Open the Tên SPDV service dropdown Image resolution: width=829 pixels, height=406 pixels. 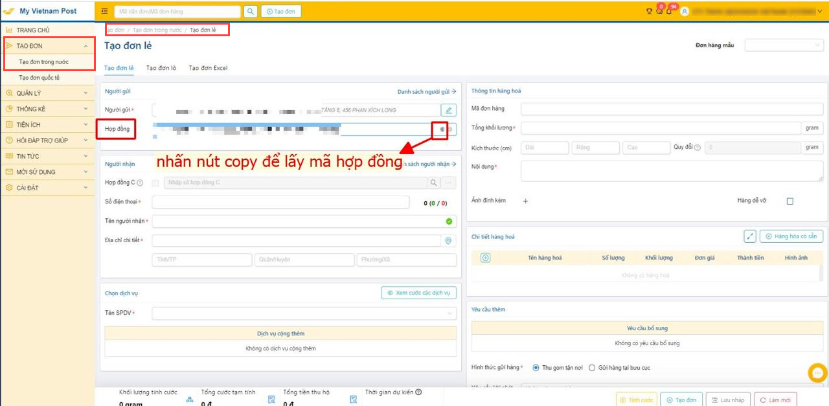pos(304,313)
